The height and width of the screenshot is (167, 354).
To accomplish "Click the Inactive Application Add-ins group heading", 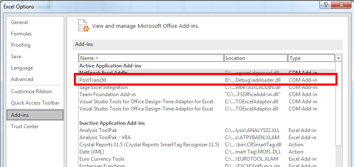I will 112,123.
